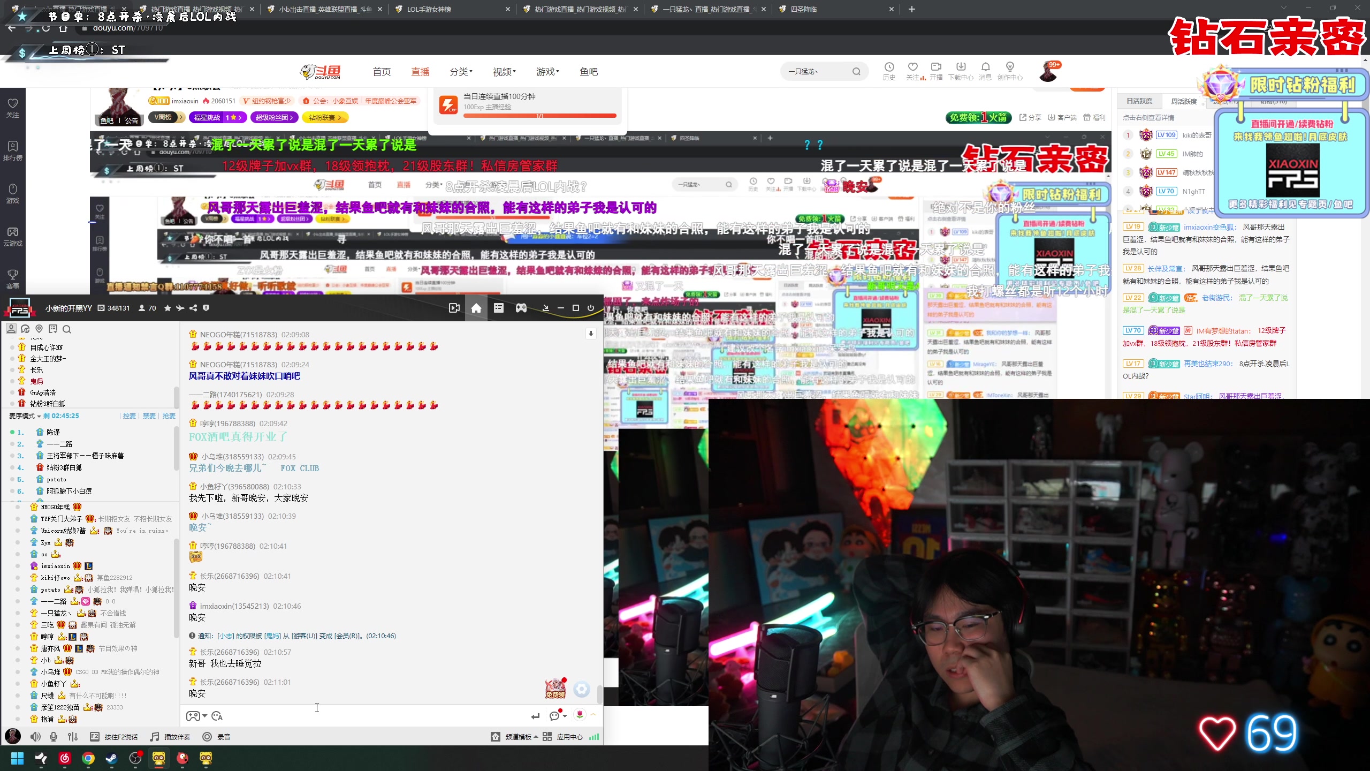Open the audio mixer settings icon
This screenshot has width=1370, height=771.
pyautogui.click(x=73, y=737)
